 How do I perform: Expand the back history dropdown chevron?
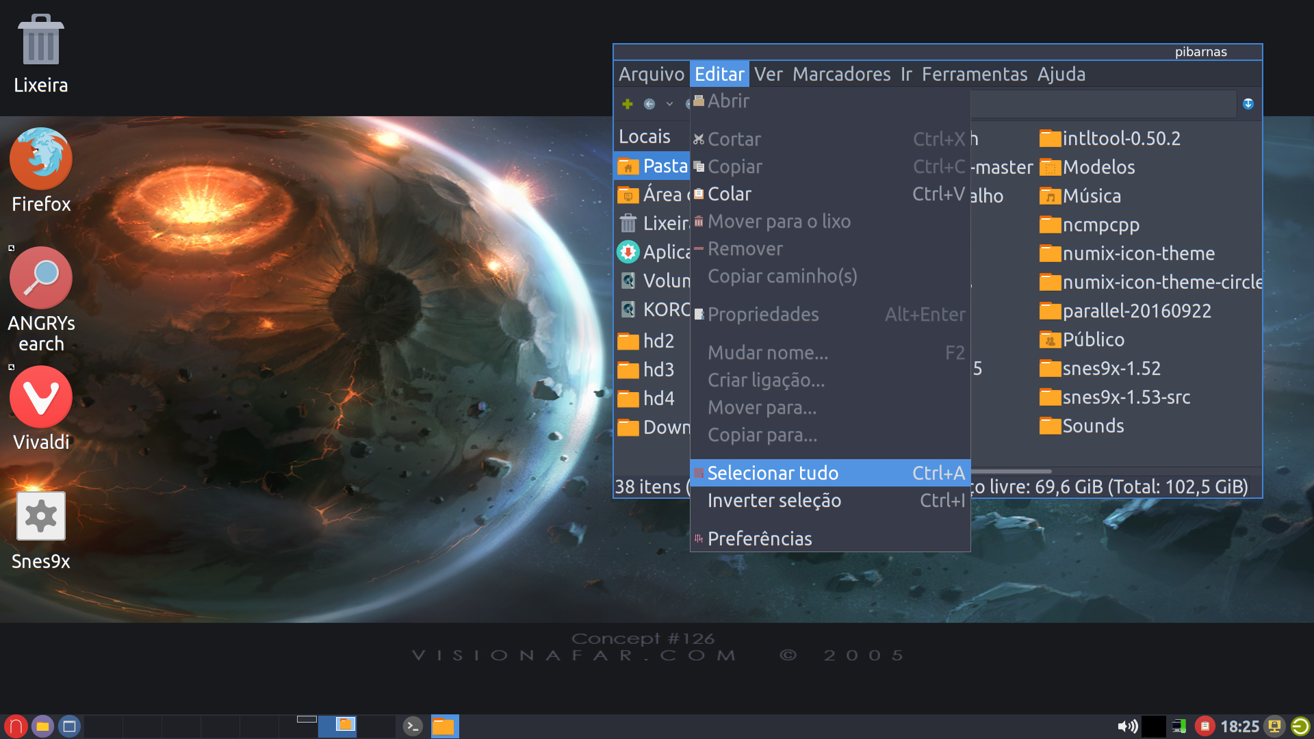tap(669, 104)
